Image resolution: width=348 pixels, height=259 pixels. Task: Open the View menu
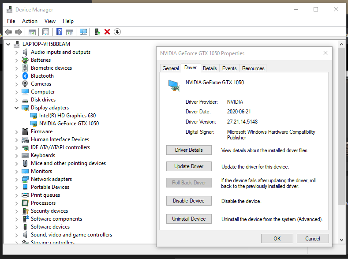[x=50, y=21]
